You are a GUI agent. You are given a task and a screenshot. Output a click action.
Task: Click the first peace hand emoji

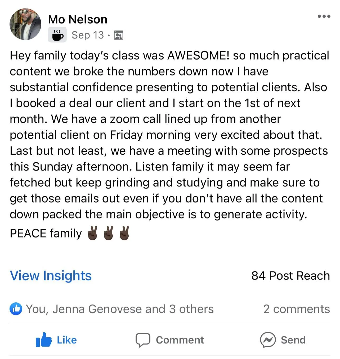click(x=92, y=233)
